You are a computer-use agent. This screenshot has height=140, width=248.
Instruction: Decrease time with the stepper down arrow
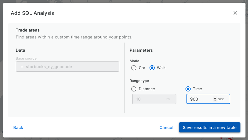tap(215, 100)
